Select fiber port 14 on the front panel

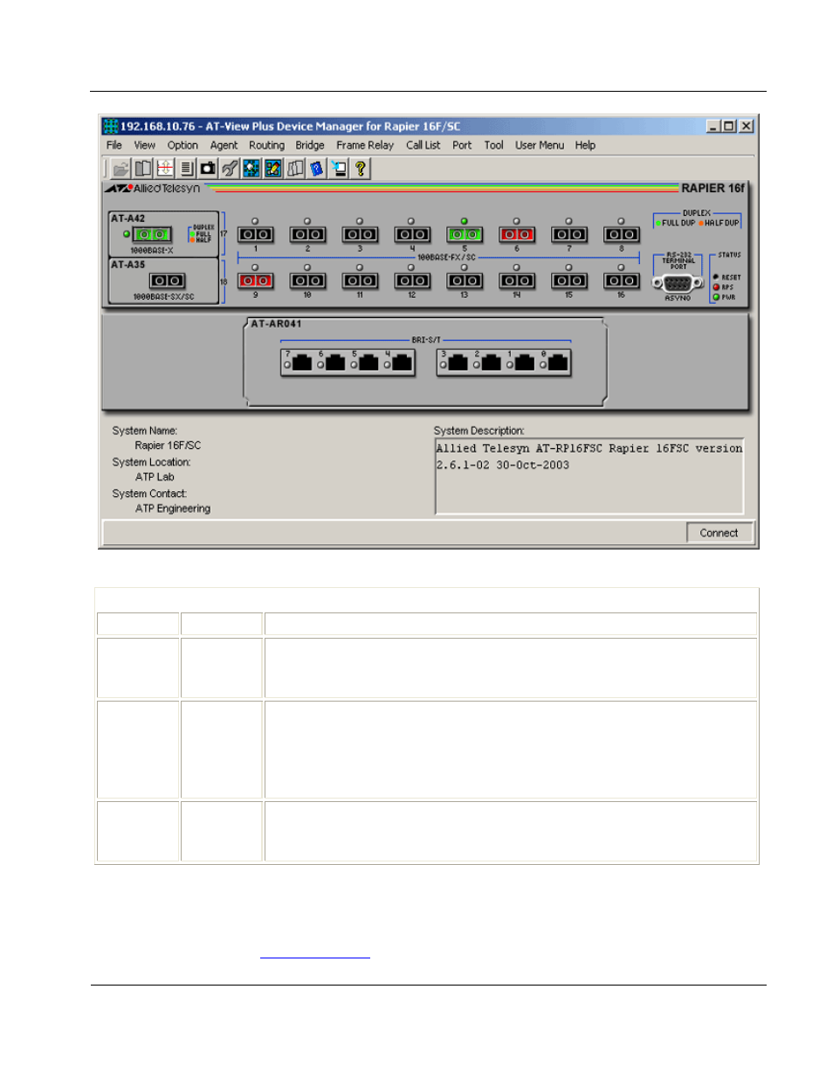pyautogui.click(x=517, y=280)
